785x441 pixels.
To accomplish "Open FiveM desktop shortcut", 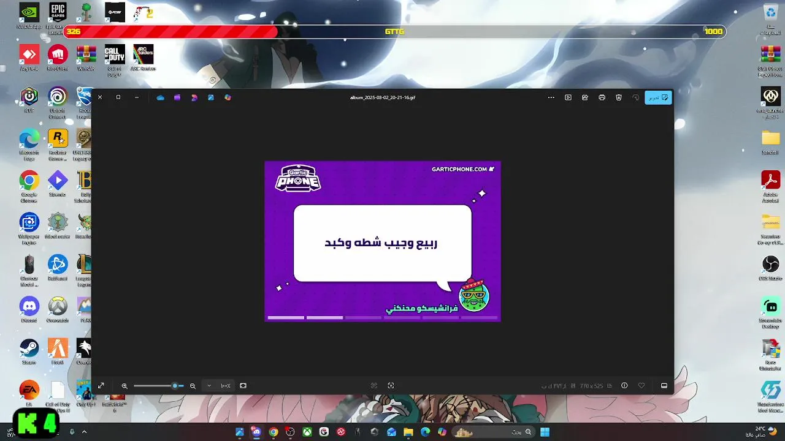I will coord(58,352).
